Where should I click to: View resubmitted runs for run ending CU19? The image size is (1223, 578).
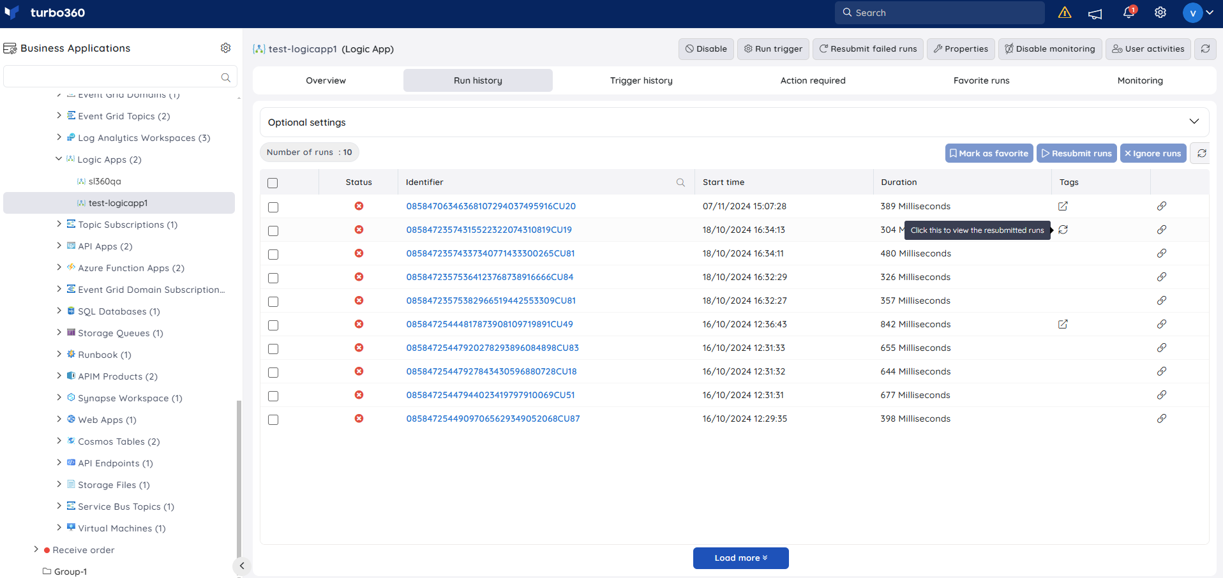(x=1063, y=230)
